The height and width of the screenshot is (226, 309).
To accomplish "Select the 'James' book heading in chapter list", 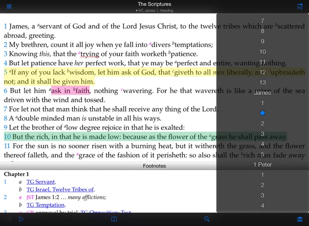I will click(262, 93).
